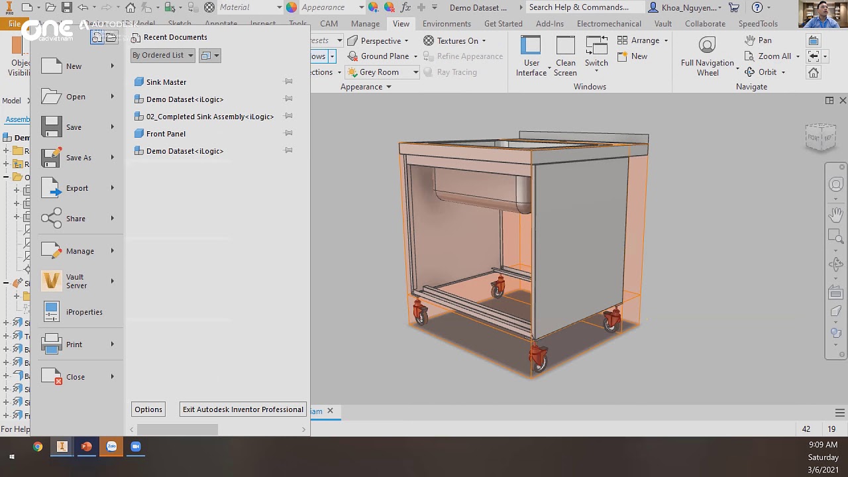This screenshot has width=848, height=477.
Task: Click the File menu horizontal scrollbar
Action: 178,429
